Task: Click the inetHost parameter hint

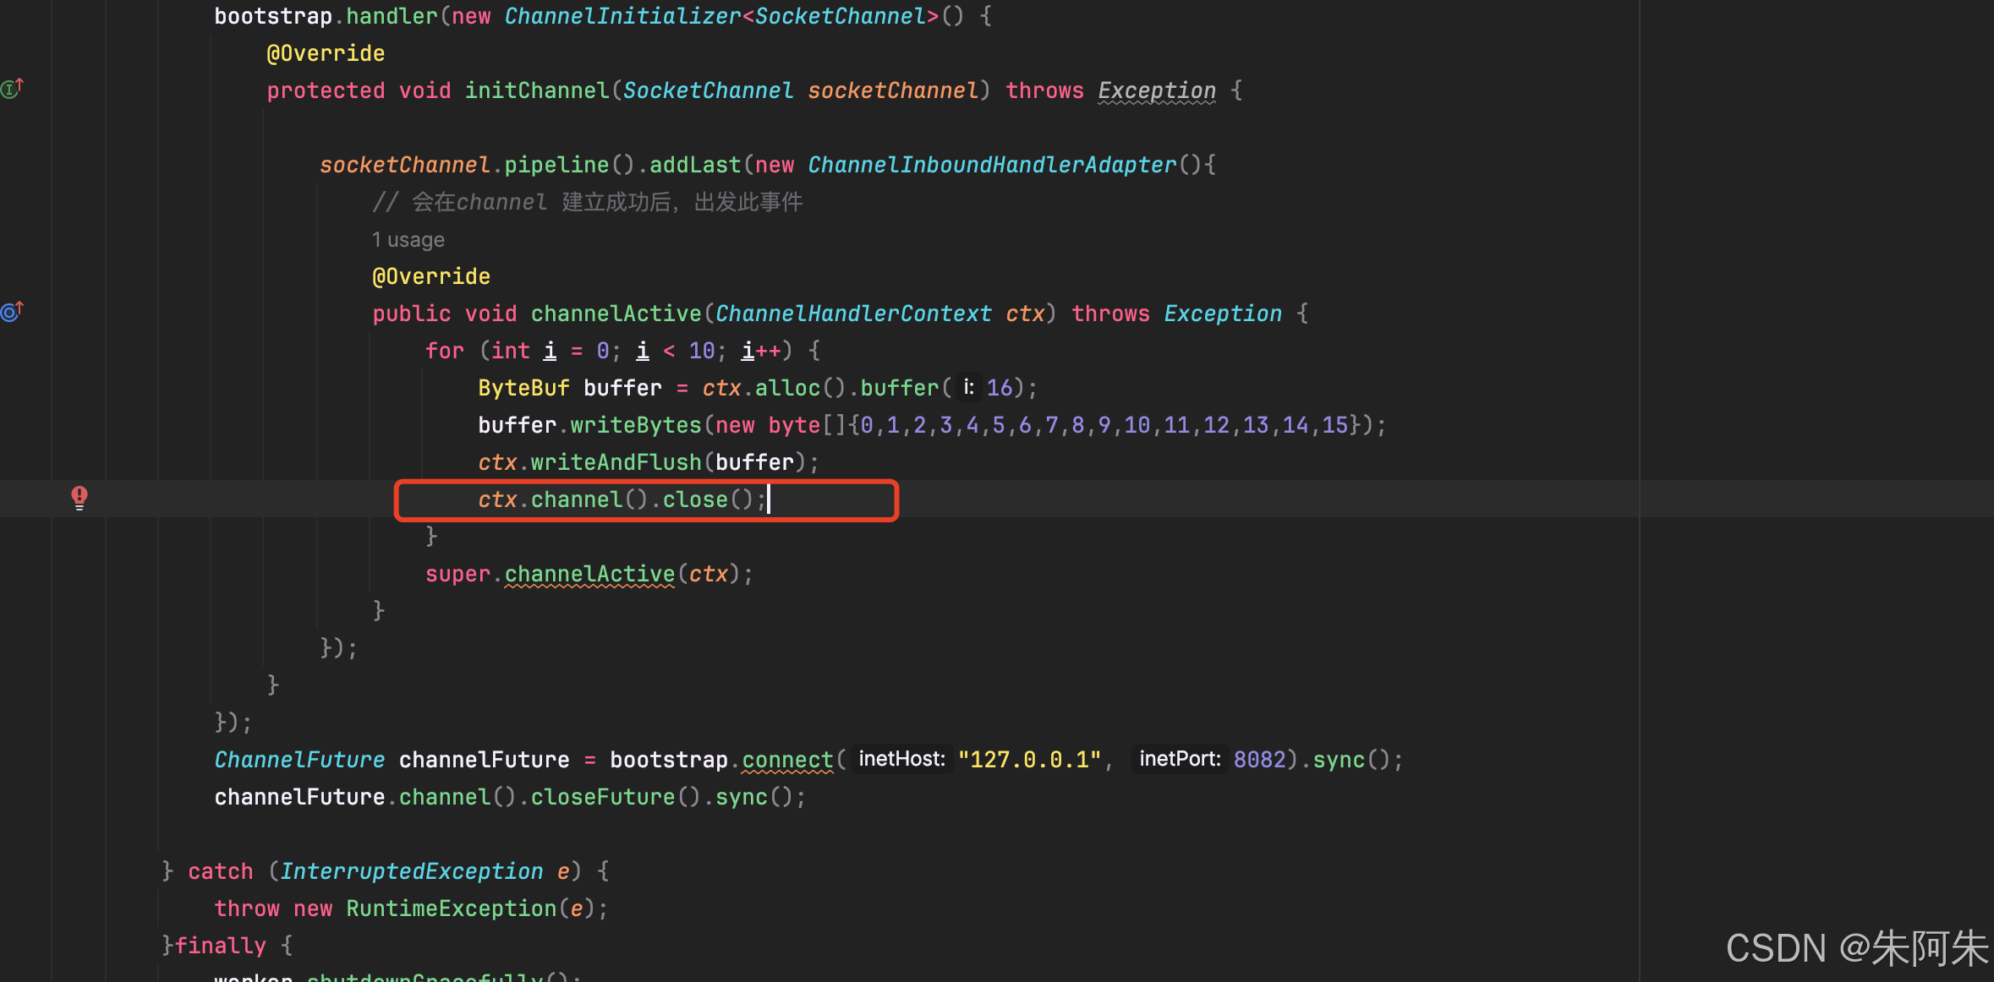Action: point(901,759)
